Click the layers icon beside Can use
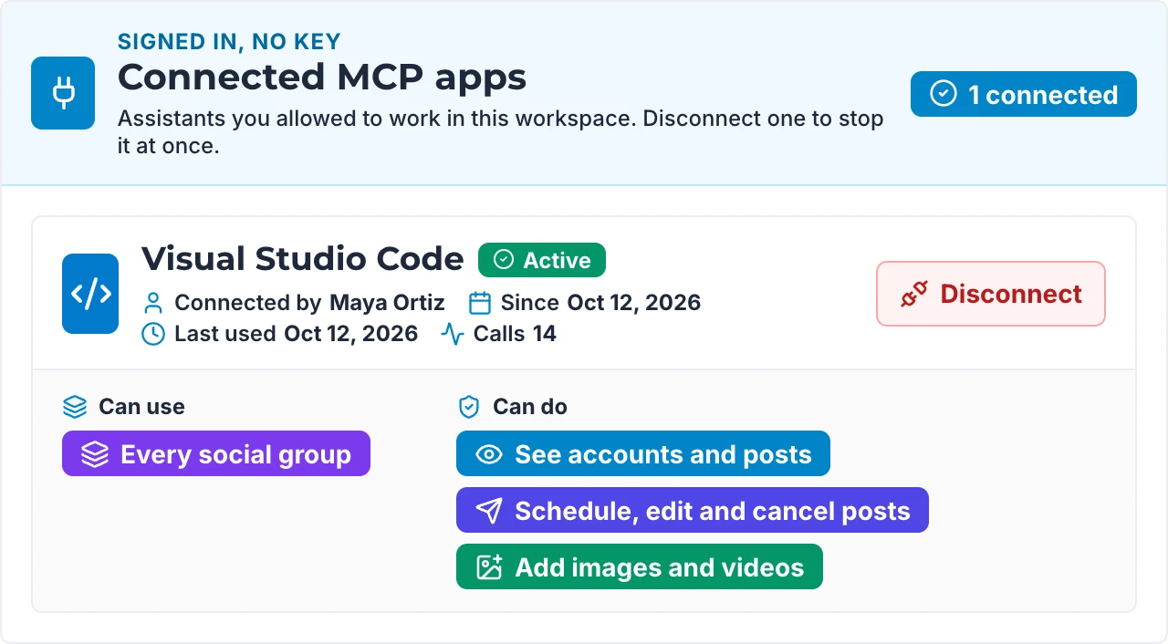The image size is (1168, 644). 74,407
